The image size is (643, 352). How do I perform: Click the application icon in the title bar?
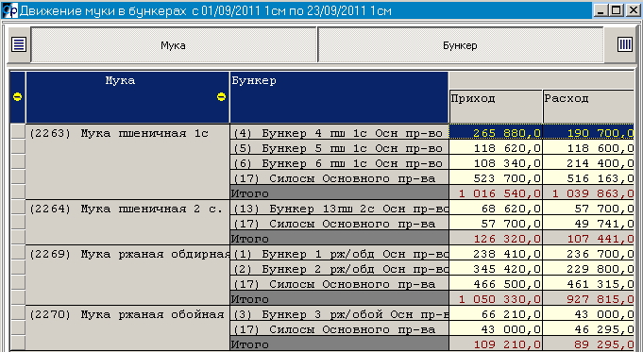(9, 10)
